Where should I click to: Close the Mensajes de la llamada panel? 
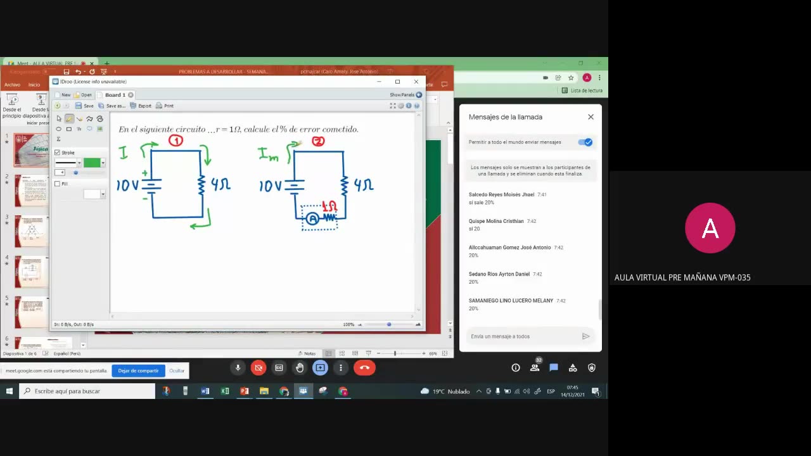591,117
